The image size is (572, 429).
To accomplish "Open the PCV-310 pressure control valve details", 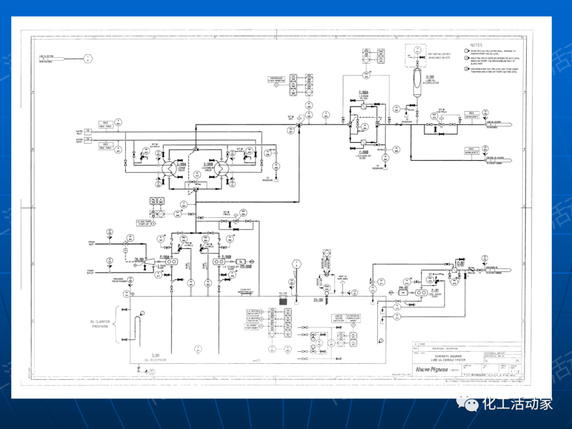I will tap(433, 115).
